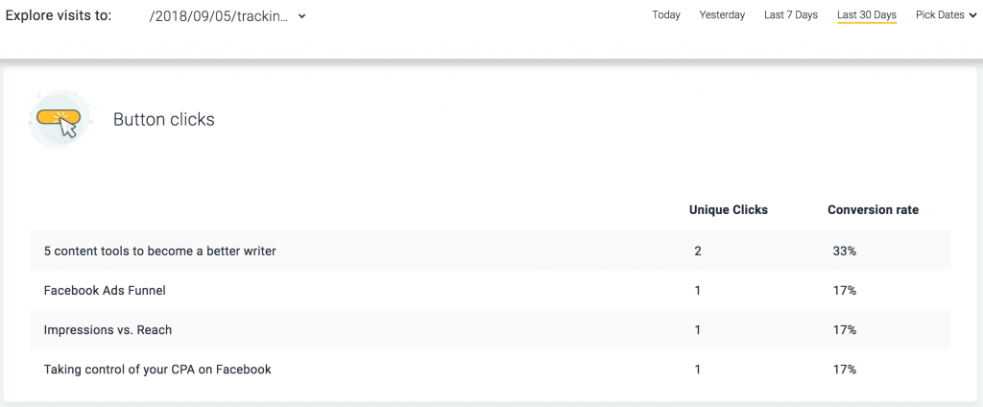The height and width of the screenshot is (407, 983).
Task: Click the unique clicks value 2
Action: 698,251
